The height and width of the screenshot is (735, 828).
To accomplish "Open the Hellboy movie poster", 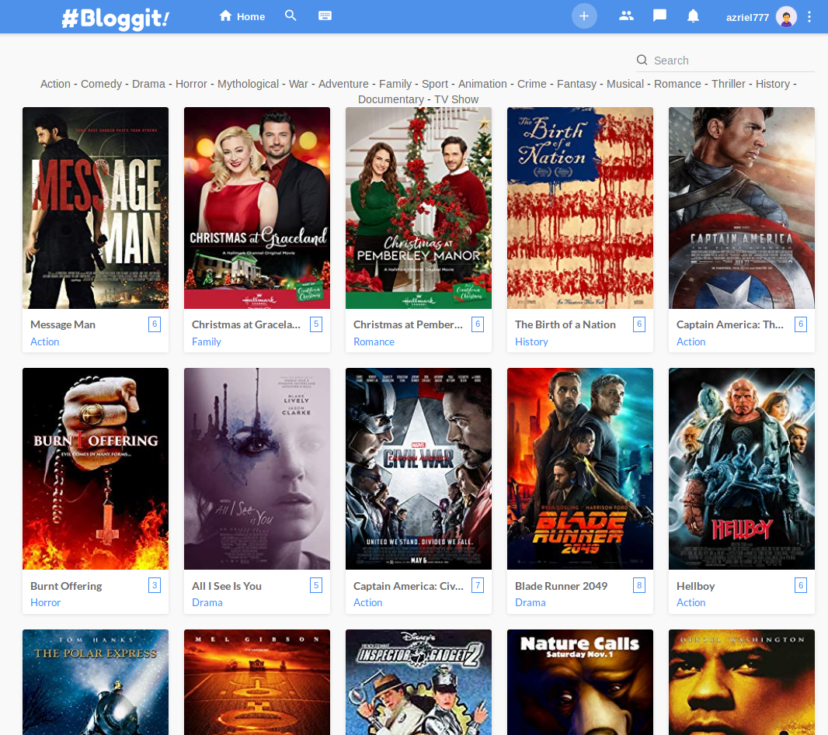I will tap(742, 469).
